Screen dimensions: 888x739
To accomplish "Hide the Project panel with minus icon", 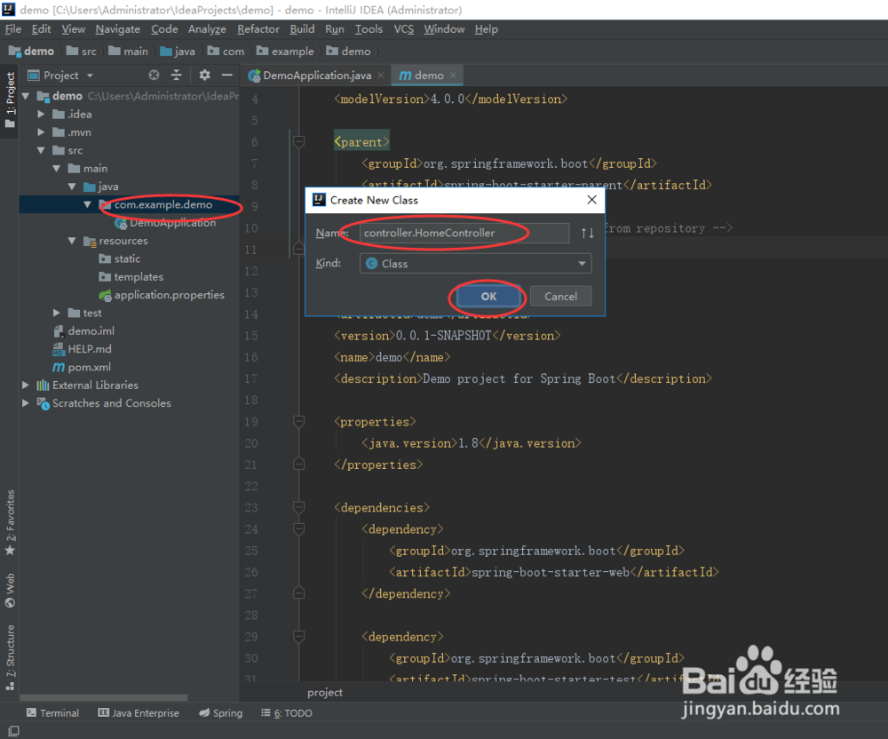I will tap(227, 75).
